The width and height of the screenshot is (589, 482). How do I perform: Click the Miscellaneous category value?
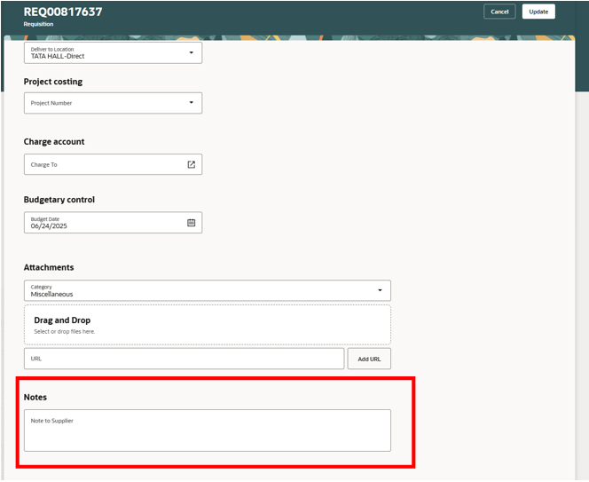click(52, 294)
